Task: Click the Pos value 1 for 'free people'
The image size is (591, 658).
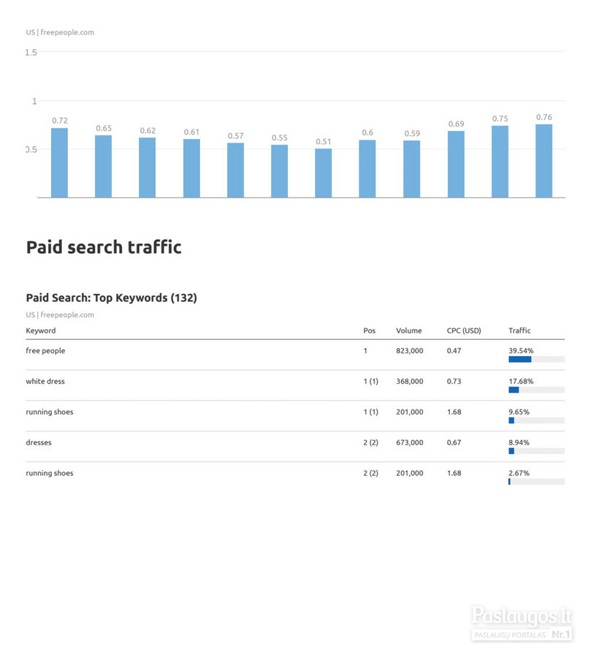Action: (365, 351)
